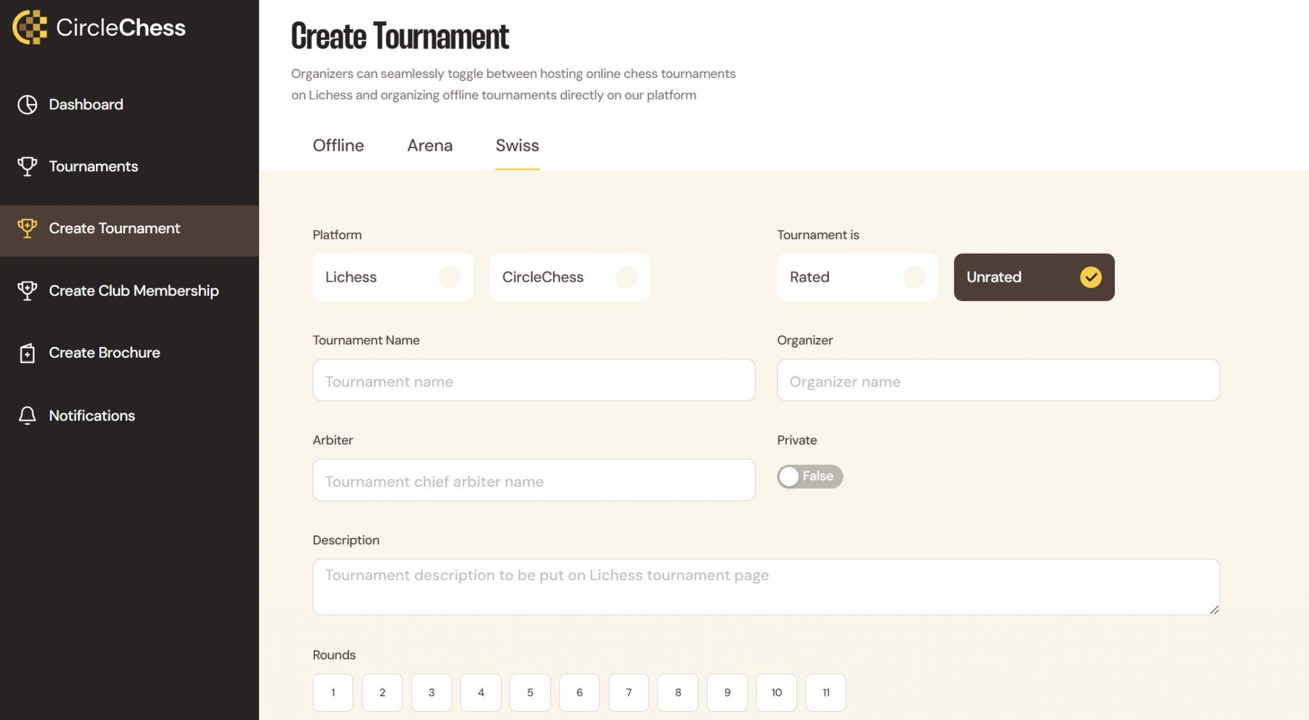This screenshot has height=720, width=1309.
Task: Click the Notifications bell icon
Action: (27, 415)
